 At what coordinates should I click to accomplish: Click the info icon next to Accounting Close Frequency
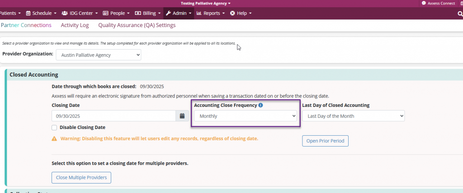(261, 105)
